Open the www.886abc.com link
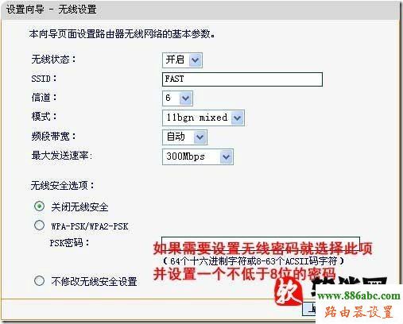Screen dimensions: 403x324 [358, 295]
